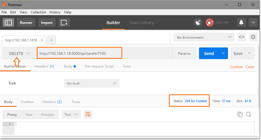
Task: Expand the Save button arrow options
Action: tap(249, 53)
